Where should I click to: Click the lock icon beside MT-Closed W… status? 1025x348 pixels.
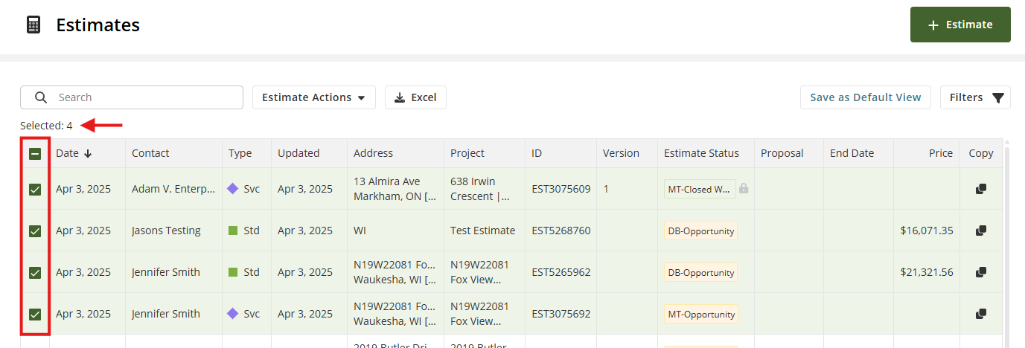coord(744,189)
